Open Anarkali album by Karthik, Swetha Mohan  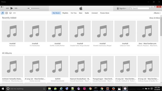(57, 31)
